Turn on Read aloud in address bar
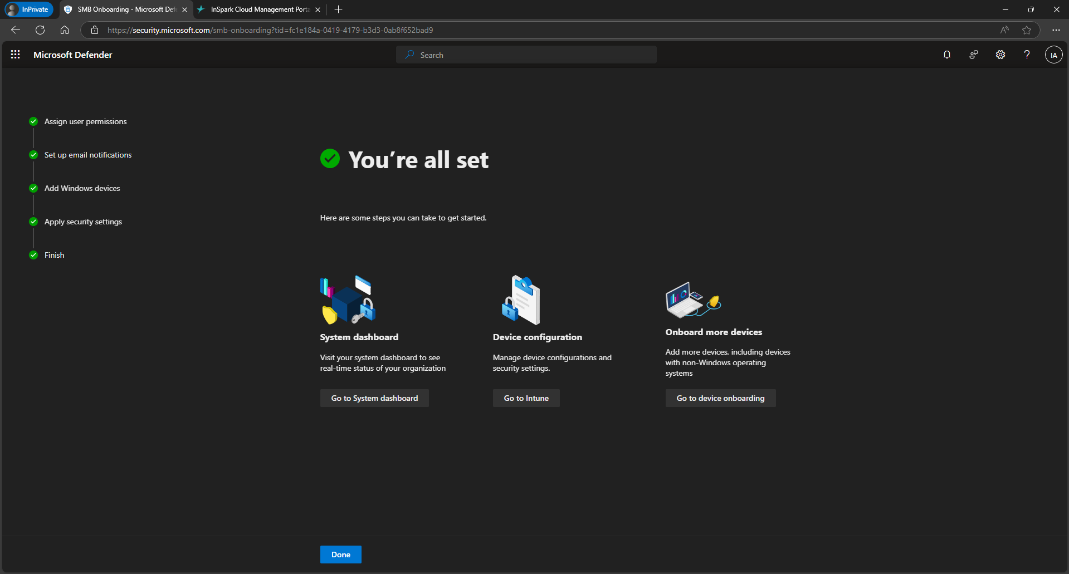This screenshot has height=574, width=1069. (x=1004, y=30)
